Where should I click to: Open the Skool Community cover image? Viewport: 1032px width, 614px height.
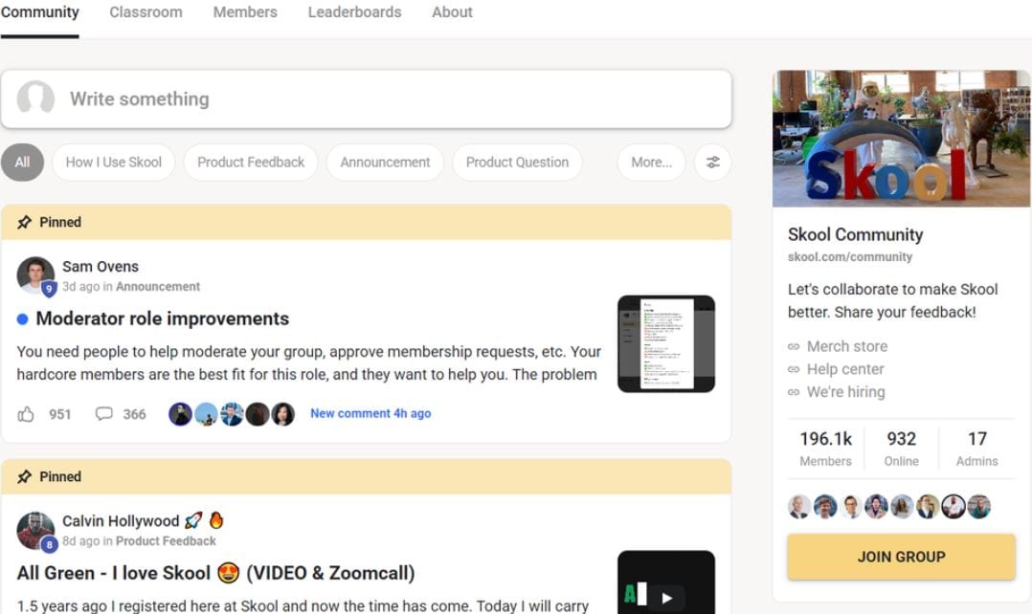pos(901,139)
